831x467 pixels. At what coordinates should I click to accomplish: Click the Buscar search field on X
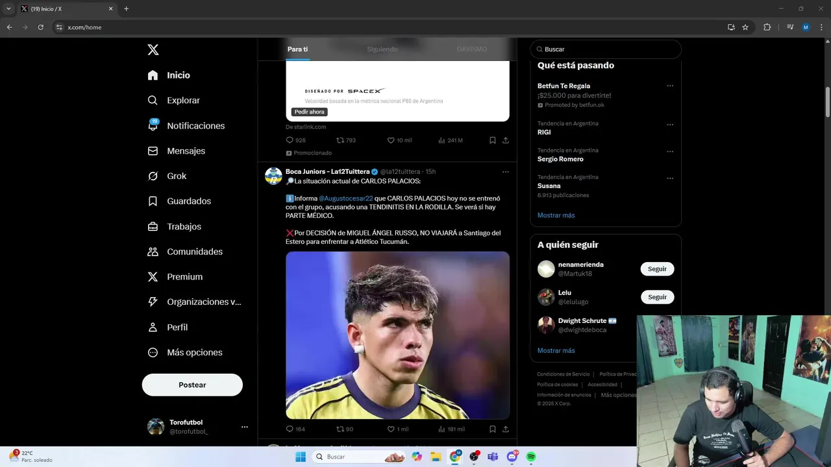pos(606,49)
